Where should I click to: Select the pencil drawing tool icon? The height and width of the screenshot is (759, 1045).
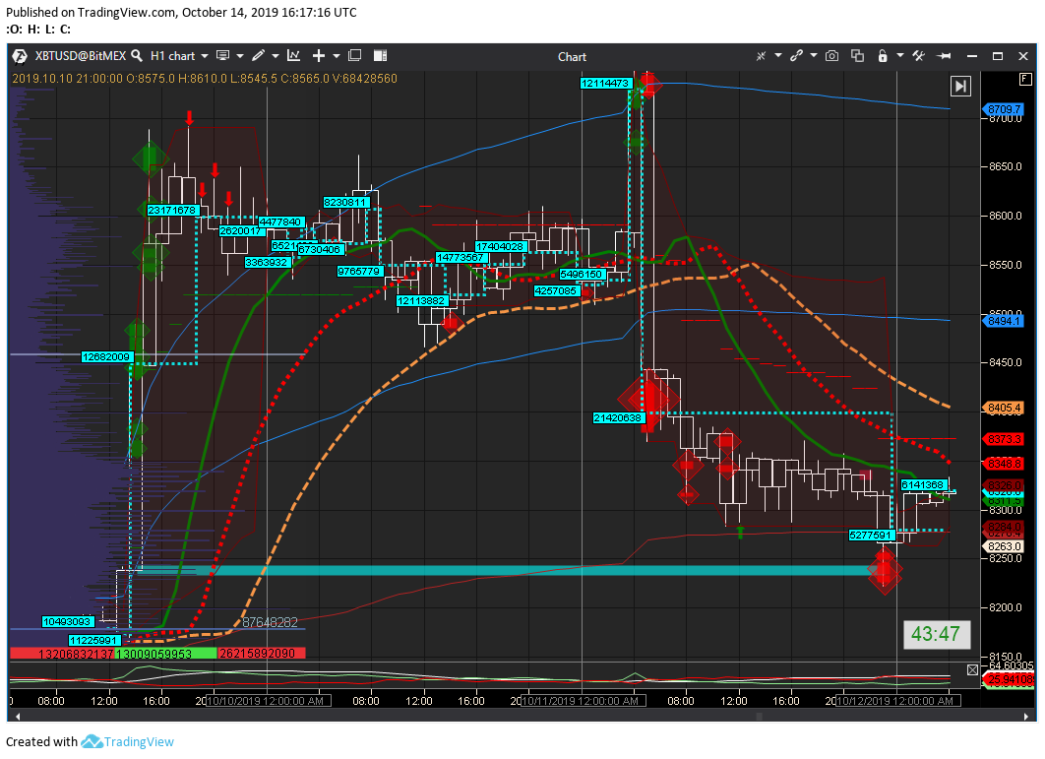click(x=259, y=55)
